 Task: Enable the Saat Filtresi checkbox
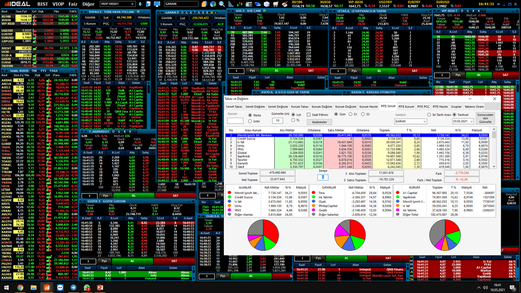tap(309, 115)
